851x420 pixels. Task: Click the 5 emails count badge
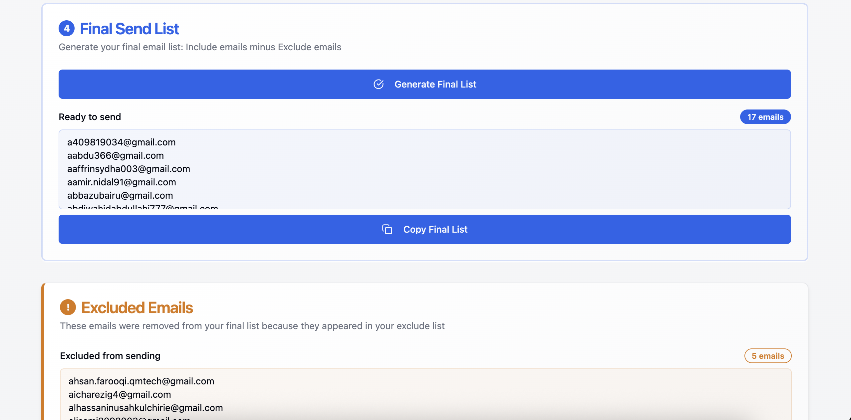[767, 356]
